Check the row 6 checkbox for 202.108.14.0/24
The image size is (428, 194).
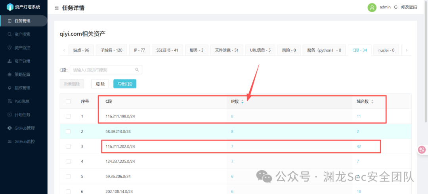click(x=68, y=192)
